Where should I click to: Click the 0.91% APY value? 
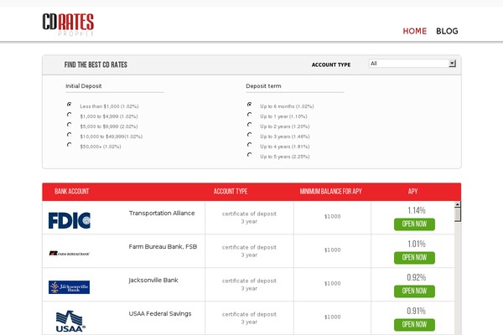[417, 311]
